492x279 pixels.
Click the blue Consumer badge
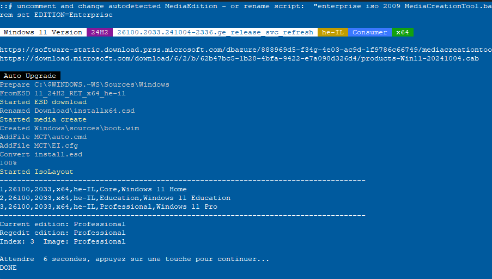point(369,32)
